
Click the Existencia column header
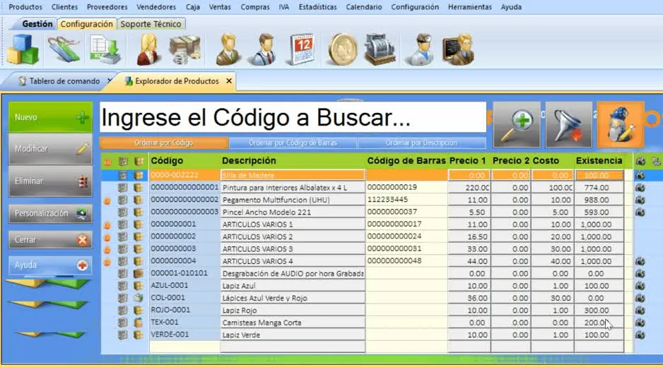pos(599,161)
